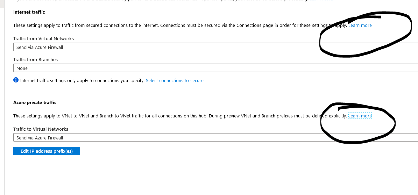Click the 'None' value in Branches field
Screen dimensions: 418x195
tap(22, 68)
